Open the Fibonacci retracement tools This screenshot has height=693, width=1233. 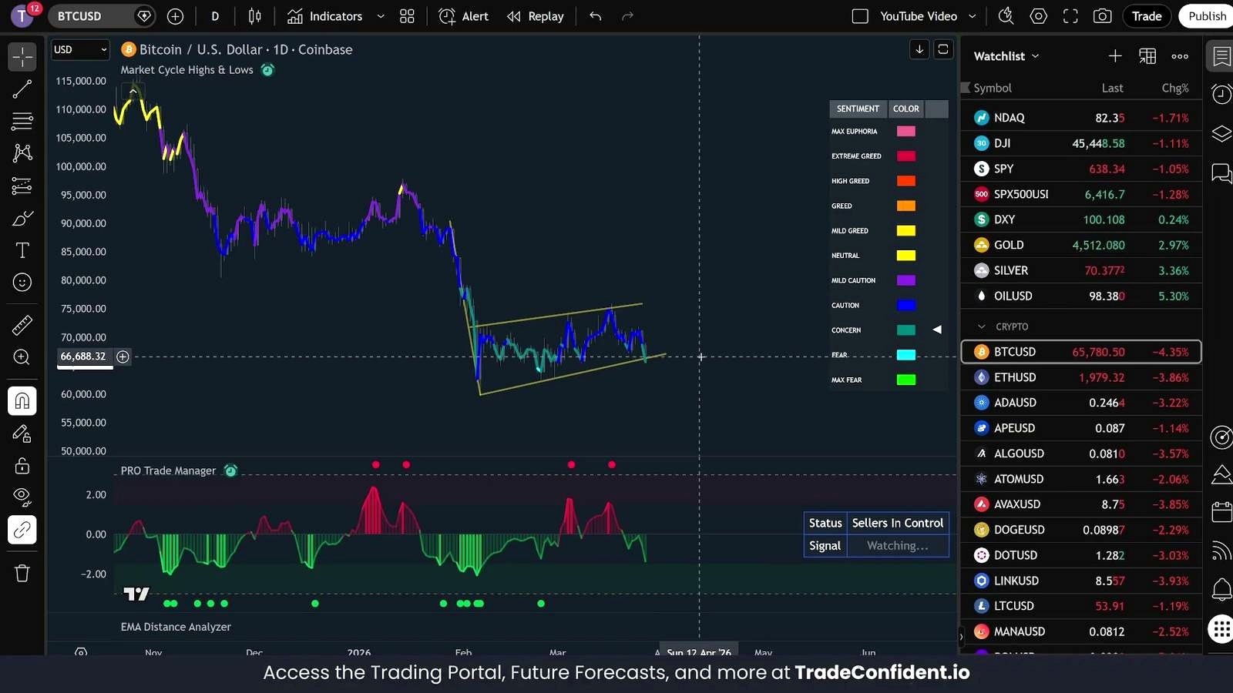point(22,121)
